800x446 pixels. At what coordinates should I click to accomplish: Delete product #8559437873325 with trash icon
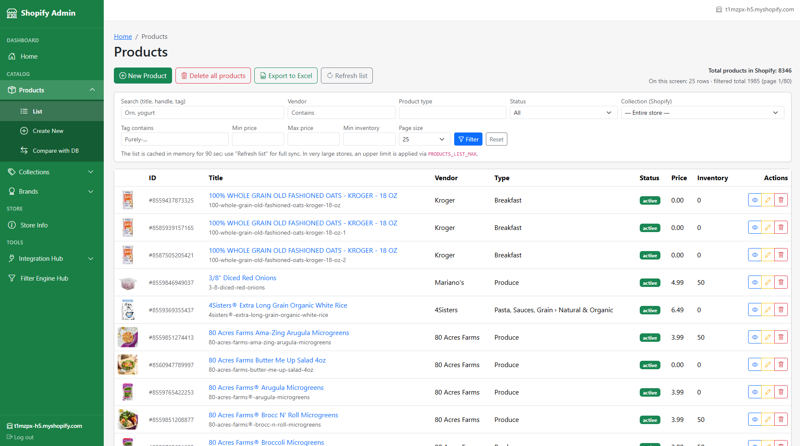pos(781,200)
